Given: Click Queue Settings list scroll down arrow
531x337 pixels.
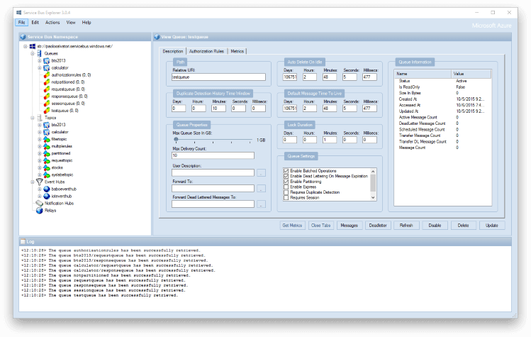Looking at the screenshot, I should point(373,198).
